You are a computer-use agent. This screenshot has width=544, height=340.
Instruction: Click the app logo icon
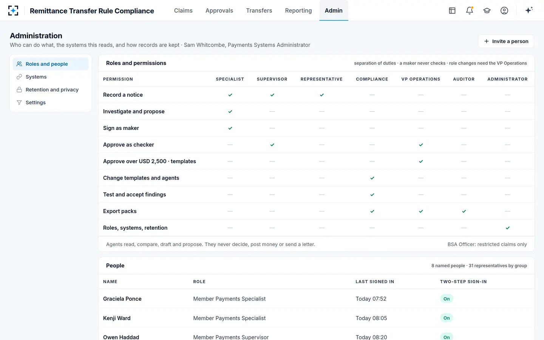pos(13,11)
